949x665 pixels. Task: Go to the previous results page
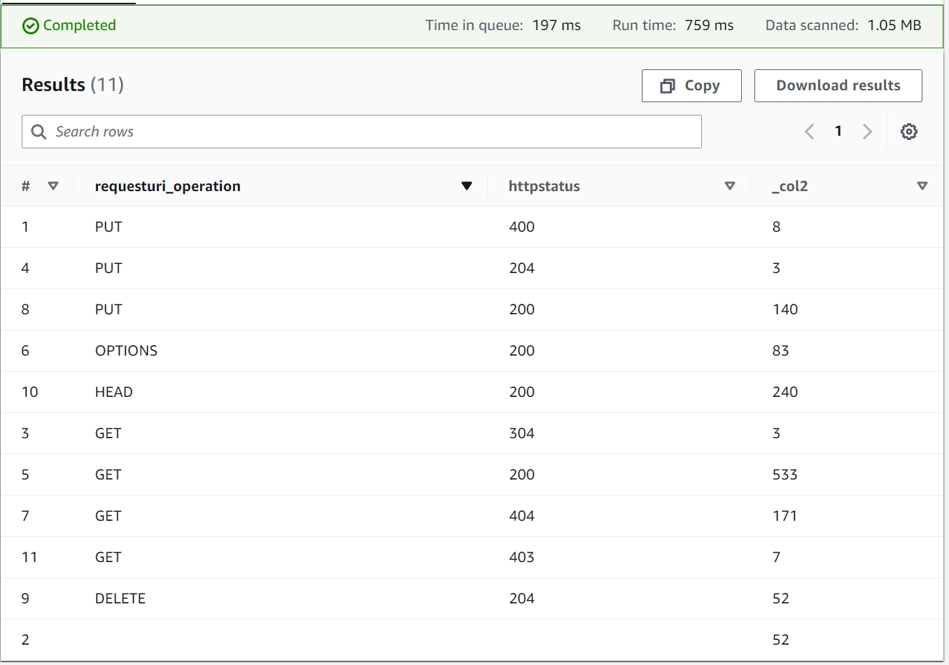click(810, 132)
